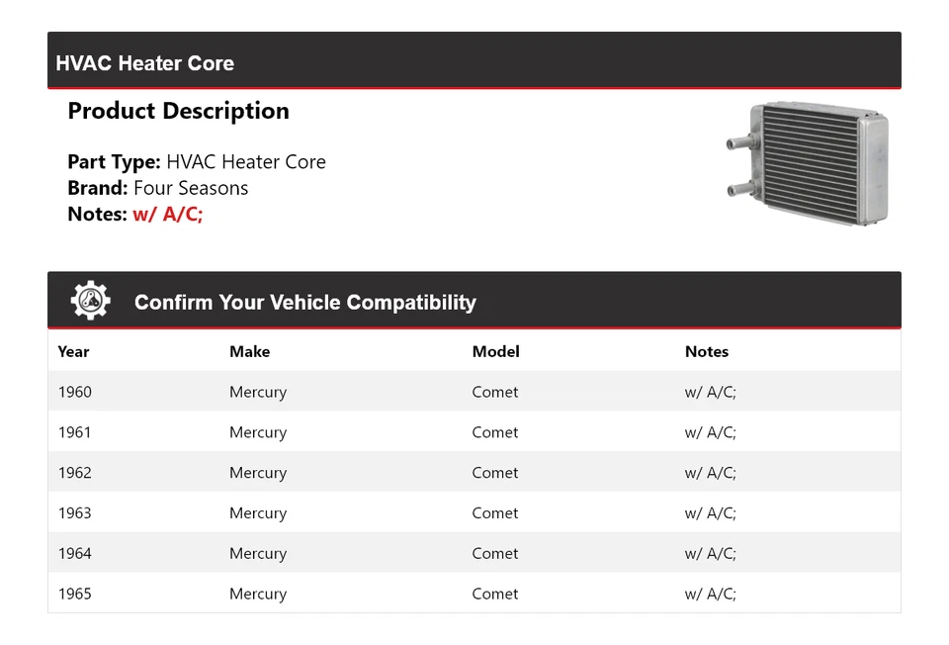Select the 1961 year cell
This screenshot has height=645, width=949.
click(x=75, y=432)
